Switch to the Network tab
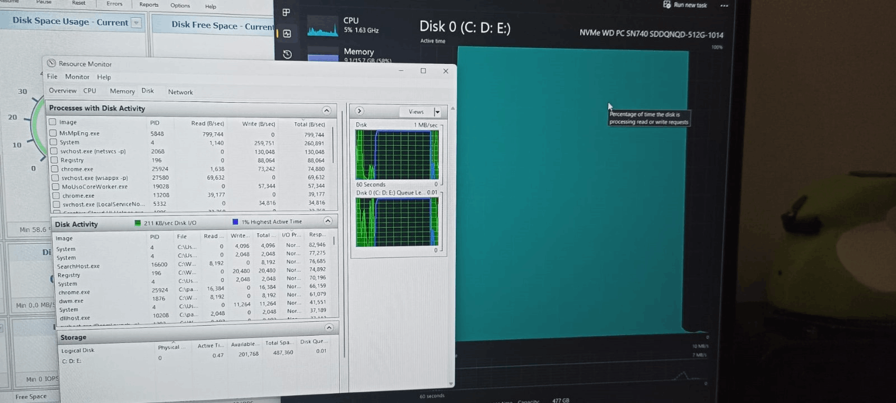The height and width of the screenshot is (403, 896). [180, 92]
